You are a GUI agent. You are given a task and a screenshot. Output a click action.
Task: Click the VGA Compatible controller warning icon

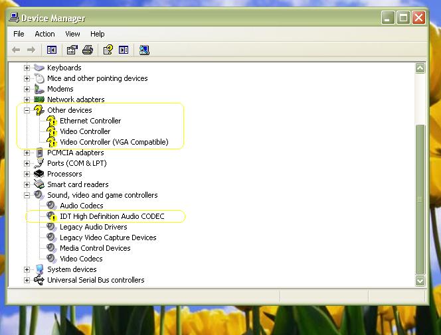pyautogui.click(x=52, y=143)
